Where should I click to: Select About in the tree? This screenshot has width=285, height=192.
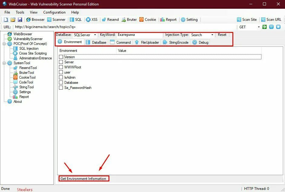[x=18, y=102]
